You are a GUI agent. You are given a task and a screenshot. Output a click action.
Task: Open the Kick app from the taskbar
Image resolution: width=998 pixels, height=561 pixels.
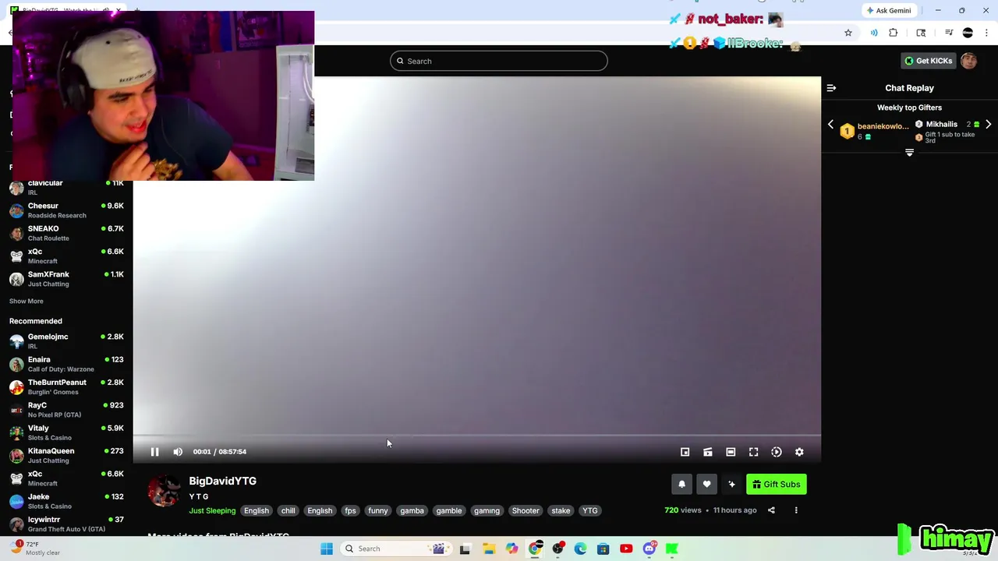pos(672,549)
